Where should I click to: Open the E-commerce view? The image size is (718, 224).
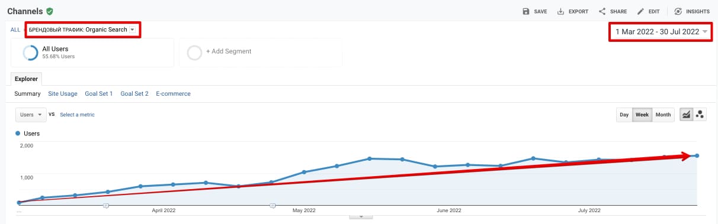point(173,93)
